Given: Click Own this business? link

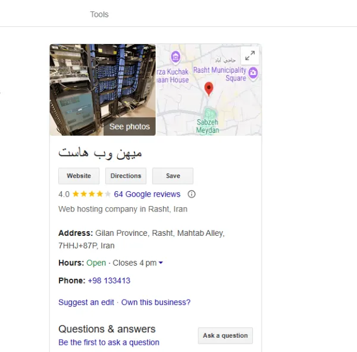Looking at the screenshot, I should pos(156,303).
